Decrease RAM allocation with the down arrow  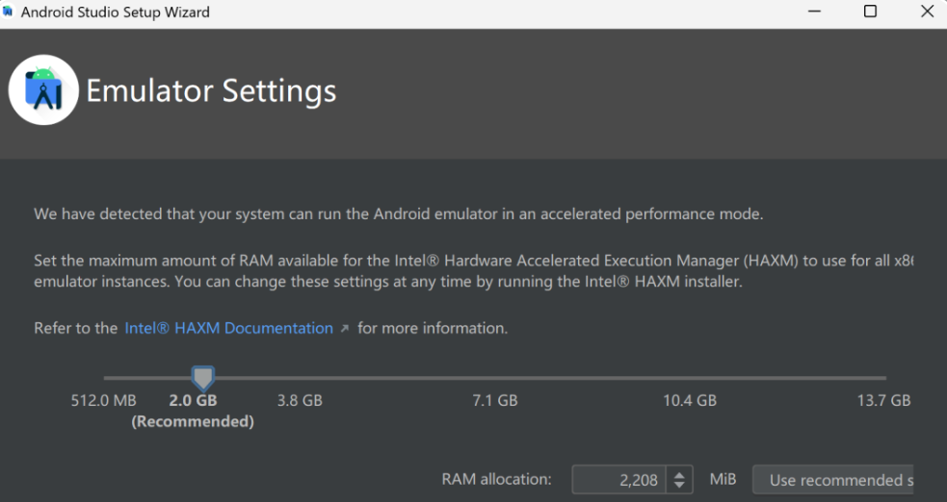(680, 485)
